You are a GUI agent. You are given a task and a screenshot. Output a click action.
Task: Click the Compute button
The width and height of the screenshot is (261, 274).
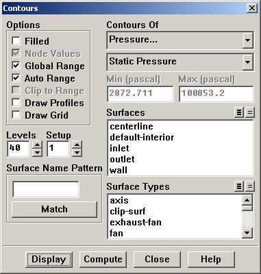pyautogui.click(x=103, y=260)
